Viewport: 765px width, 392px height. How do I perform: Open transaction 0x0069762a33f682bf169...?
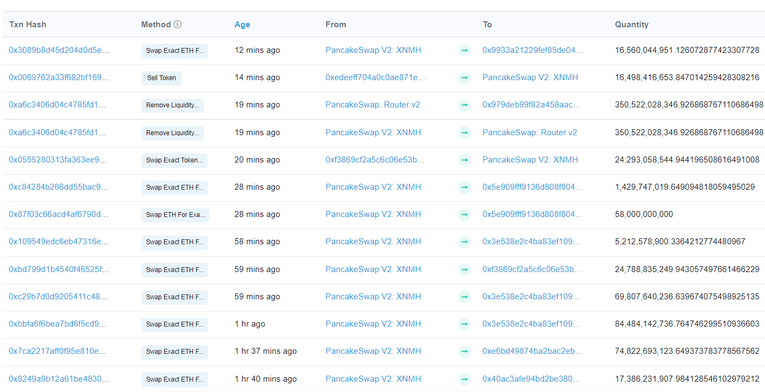point(59,77)
